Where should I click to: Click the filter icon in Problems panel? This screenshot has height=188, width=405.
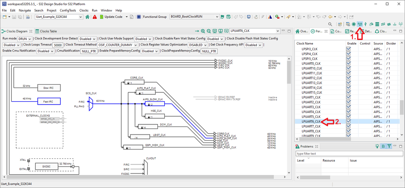[389, 146]
